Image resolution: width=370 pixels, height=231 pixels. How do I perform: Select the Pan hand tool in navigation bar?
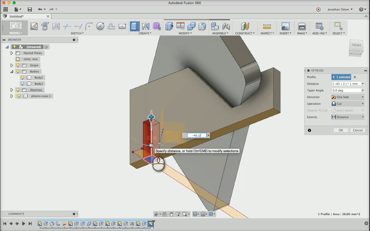pos(171,214)
